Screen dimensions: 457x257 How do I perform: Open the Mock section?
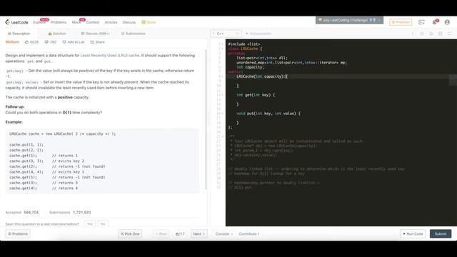76,22
